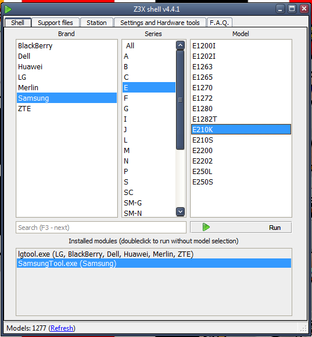Minimize the Z3X shell window

[x=280, y=9]
